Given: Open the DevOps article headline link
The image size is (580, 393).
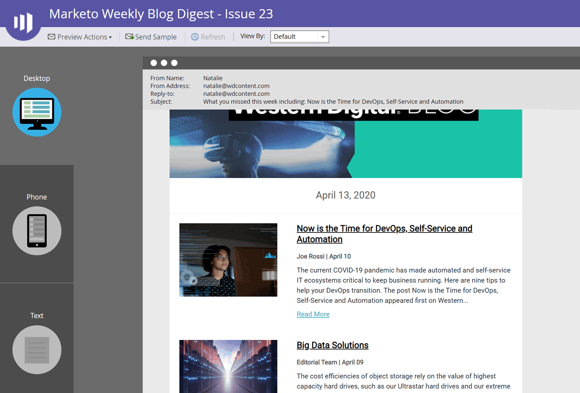Looking at the screenshot, I should [x=384, y=234].
